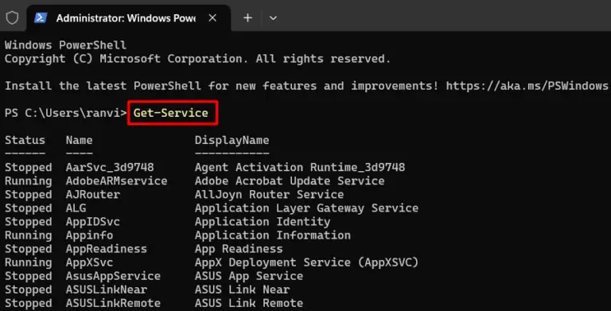Screen dimensions: 611x311
Task: Open the https://aka.ms/PSWindows link
Action: coord(527,86)
